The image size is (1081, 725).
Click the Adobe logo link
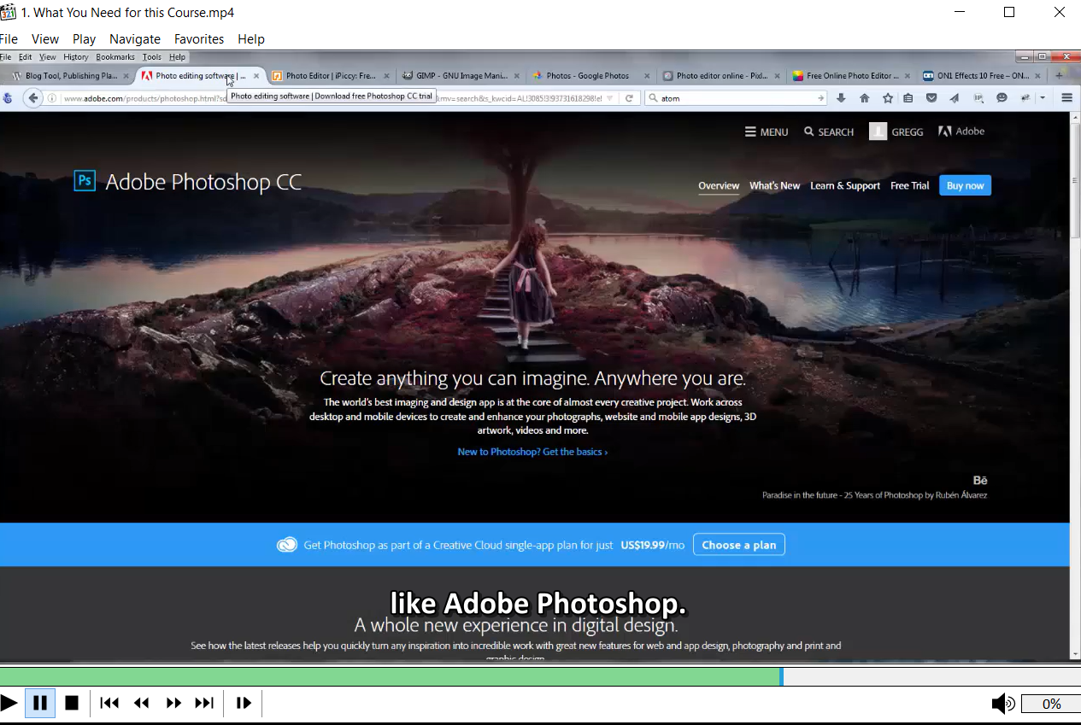[x=961, y=132]
